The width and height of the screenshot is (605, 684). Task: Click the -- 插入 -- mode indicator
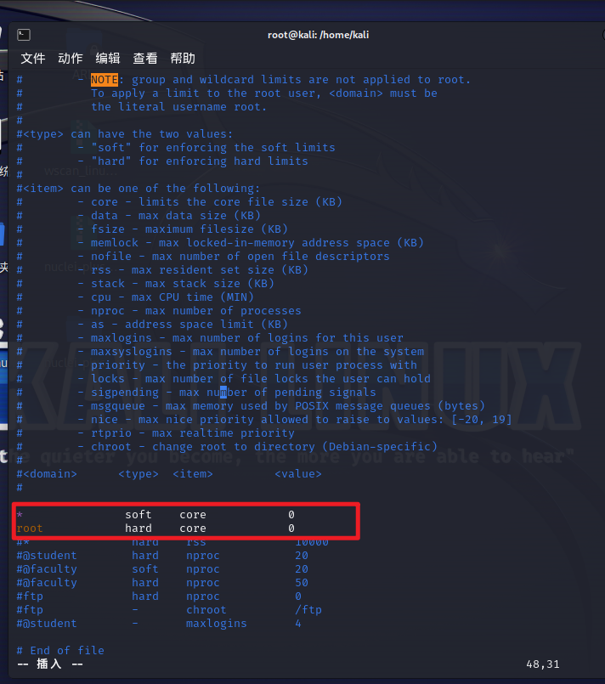pyautogui.click(x=50, y=664)
